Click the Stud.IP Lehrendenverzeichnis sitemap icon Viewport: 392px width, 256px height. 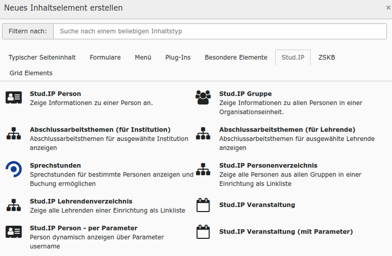(14, 205)
